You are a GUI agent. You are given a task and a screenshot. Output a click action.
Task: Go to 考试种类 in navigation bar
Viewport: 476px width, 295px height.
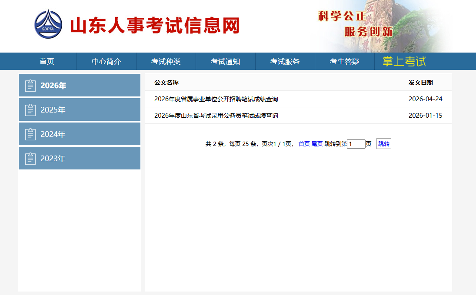(166, 61)
